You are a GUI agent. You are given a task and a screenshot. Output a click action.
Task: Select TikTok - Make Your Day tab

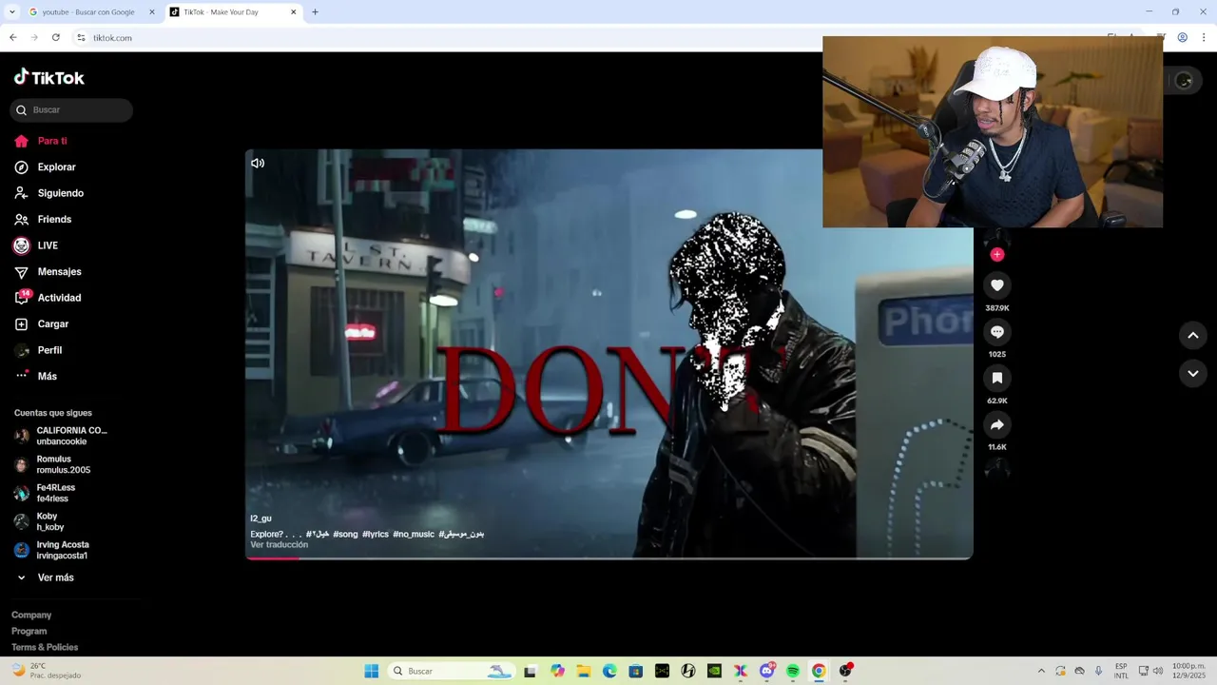point(233,12)
